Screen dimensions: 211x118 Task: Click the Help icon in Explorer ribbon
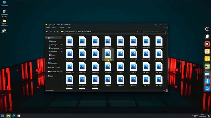167,28
